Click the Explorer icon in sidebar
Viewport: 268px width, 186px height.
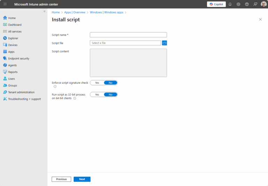click(5, 38)
